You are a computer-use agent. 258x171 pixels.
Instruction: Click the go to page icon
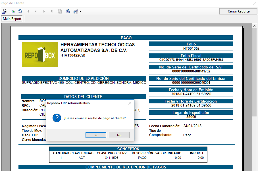click(x=60, y=11)
